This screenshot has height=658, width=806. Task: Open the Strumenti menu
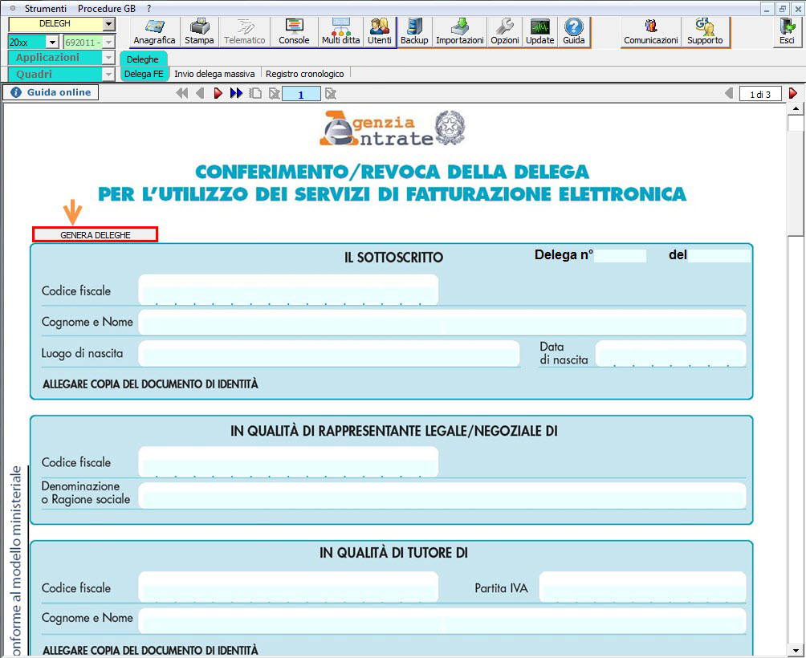(46, 9)
